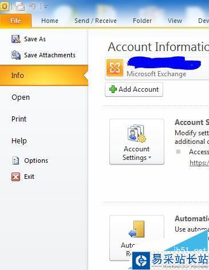Switch to the Home tab
This screenshot has height=270, width=209.
(50, 21)
